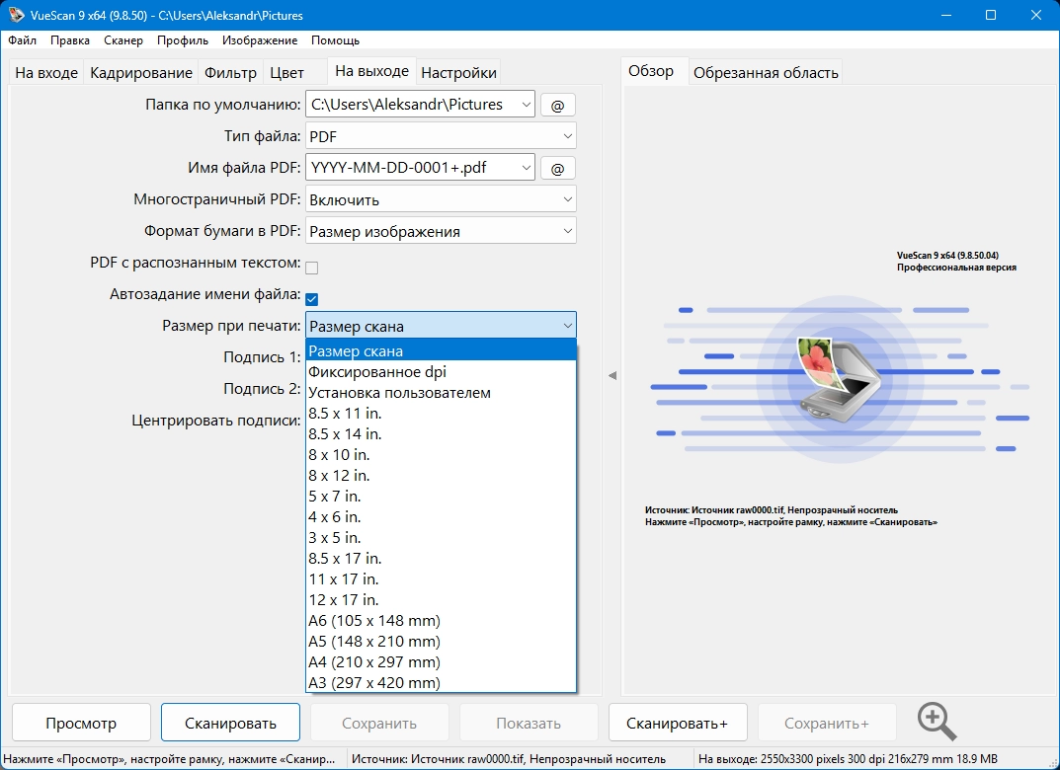Viewport: 1060px width, 770px height.
Task: Switch to the Фильтр tab
Action: tap(230, 73)
